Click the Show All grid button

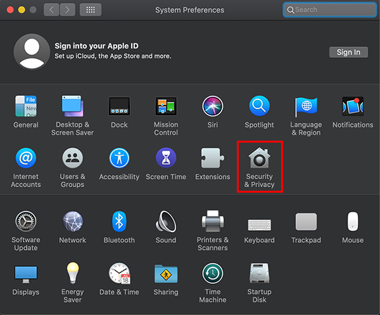point(91,10)
